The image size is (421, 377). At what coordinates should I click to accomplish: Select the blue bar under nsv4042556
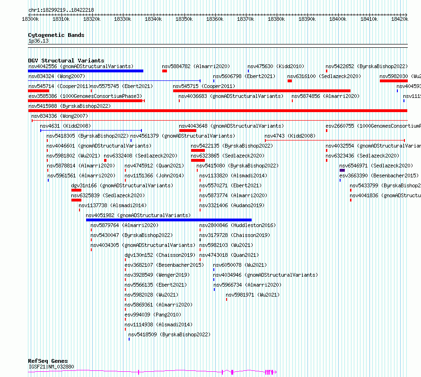point(86,71)
